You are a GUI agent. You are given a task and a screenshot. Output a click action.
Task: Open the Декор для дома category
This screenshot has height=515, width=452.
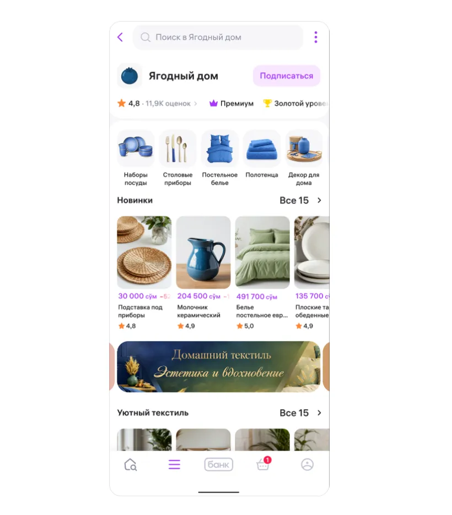click(x=304, y=158)
